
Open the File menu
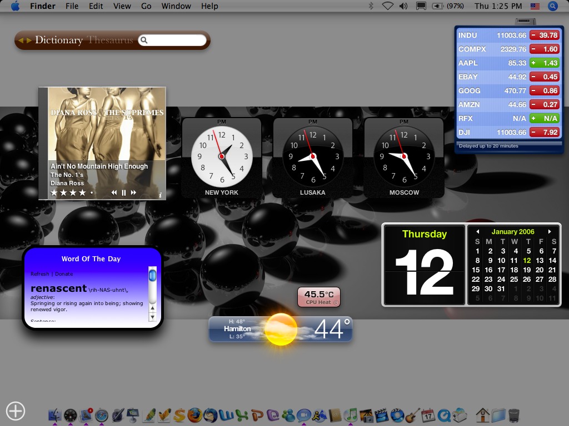pos(72,6)
